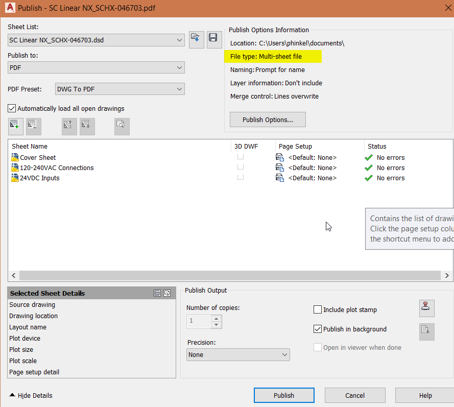The width and height of the screenshot is (454, 407).
Task: Click the Add Sheets icon
Action: [15, 126]
